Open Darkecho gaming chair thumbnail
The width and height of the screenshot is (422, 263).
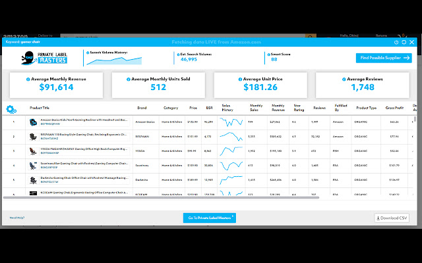click(33, 180)
